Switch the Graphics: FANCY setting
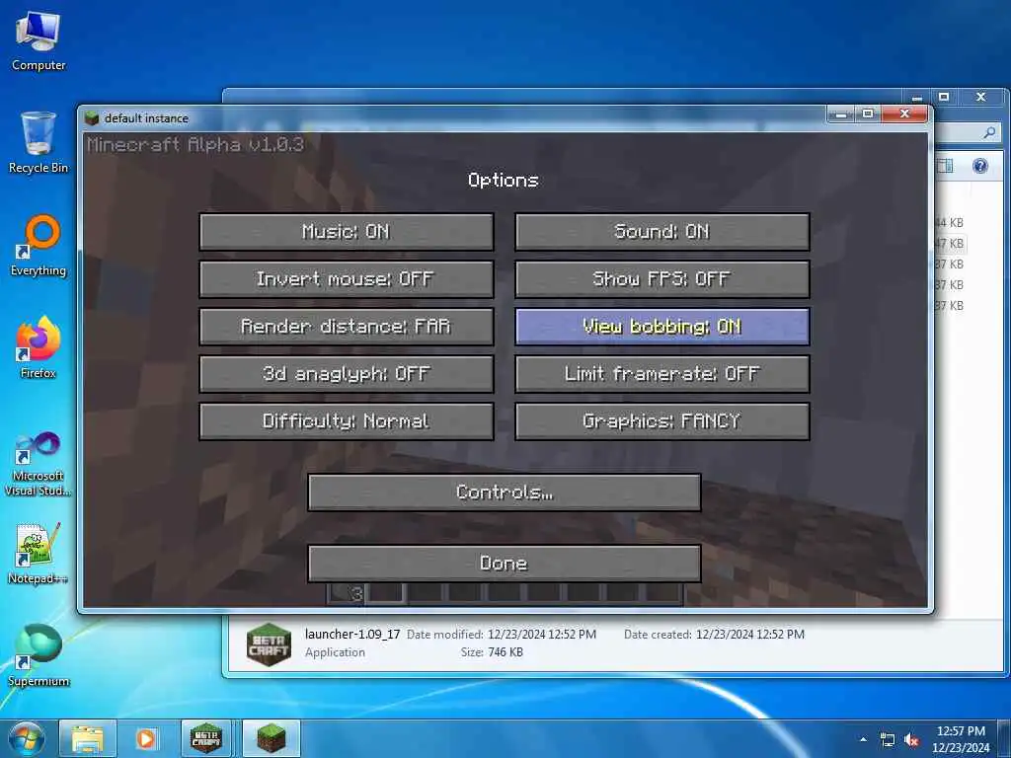This screenshot has width=1011, height=758. pos(661,420)
